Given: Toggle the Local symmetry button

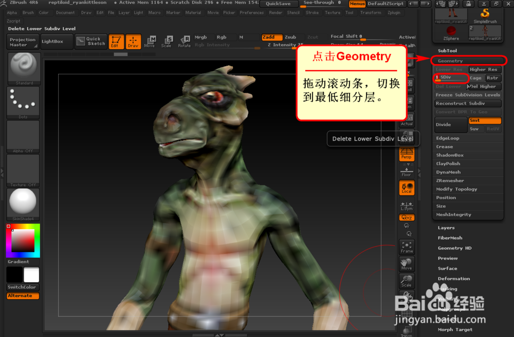Looking at the screenshot, I should (407, 188).
